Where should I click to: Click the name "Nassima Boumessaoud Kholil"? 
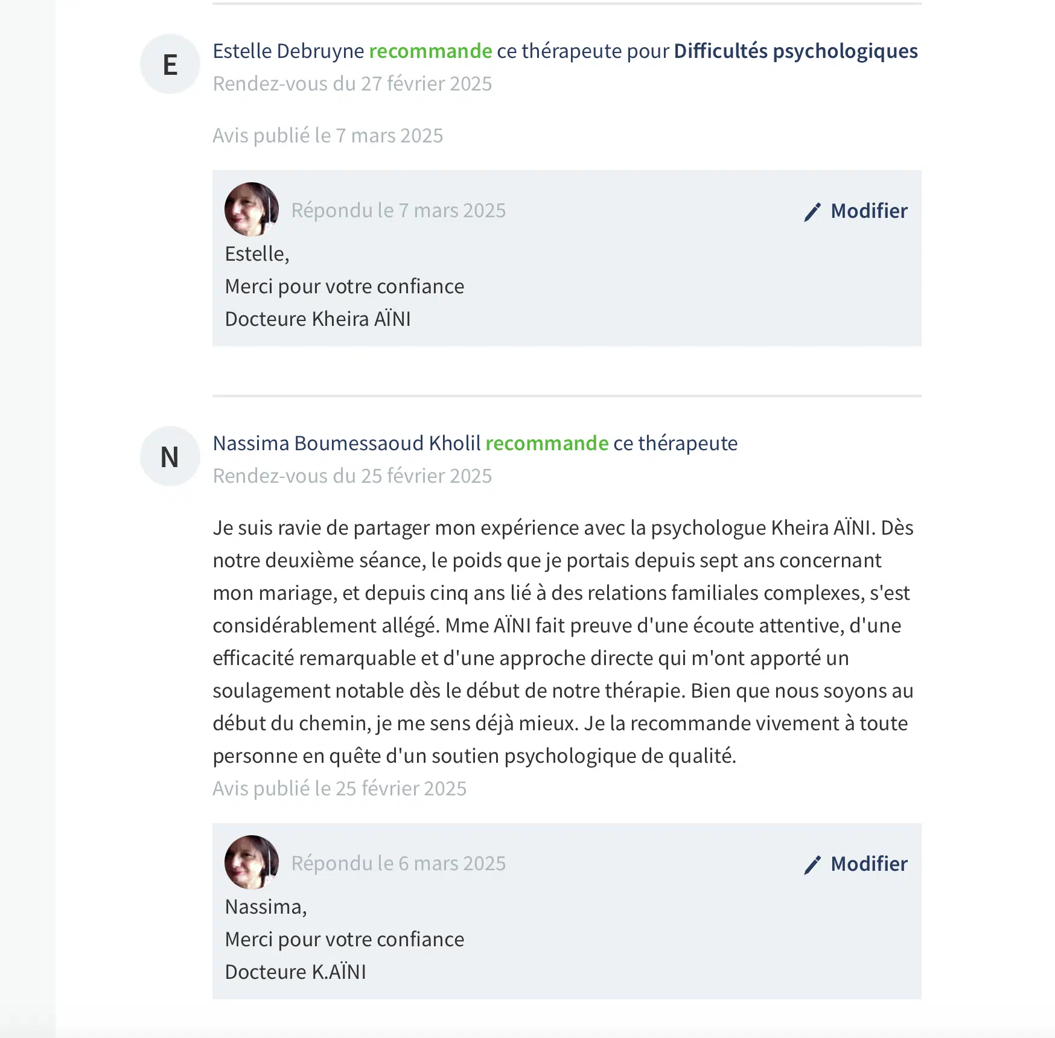click(346, 444)
